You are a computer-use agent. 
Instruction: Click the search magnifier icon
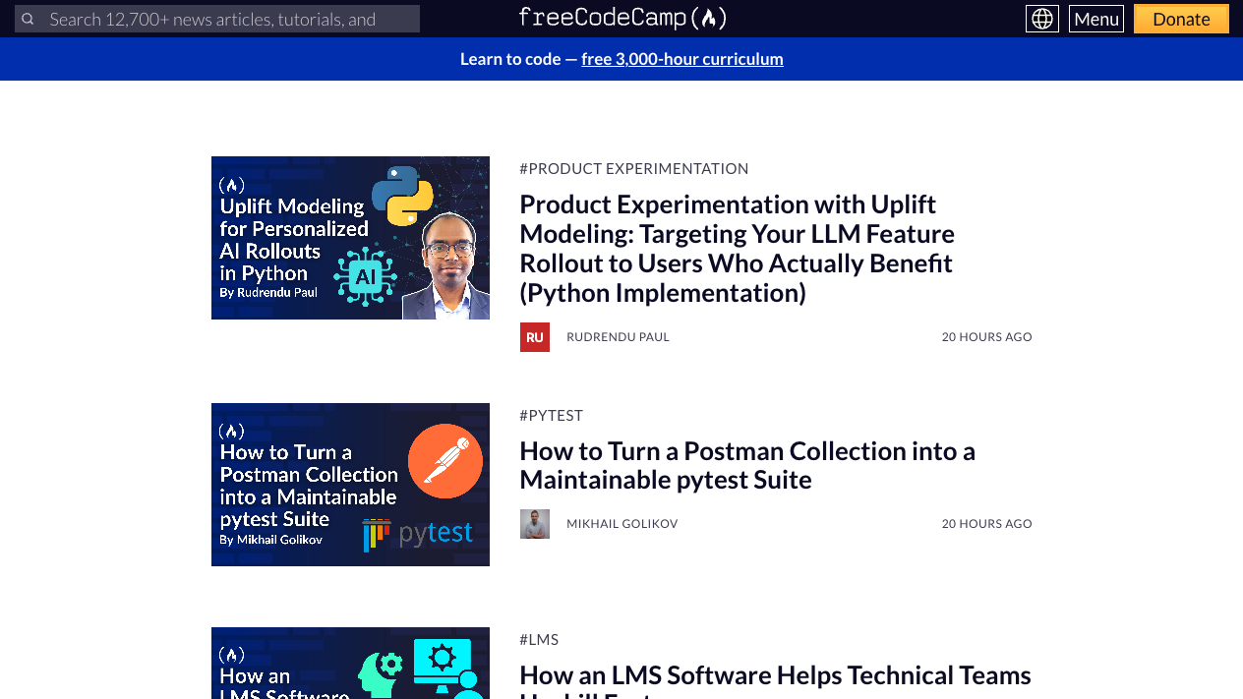(x=28, y=19)
